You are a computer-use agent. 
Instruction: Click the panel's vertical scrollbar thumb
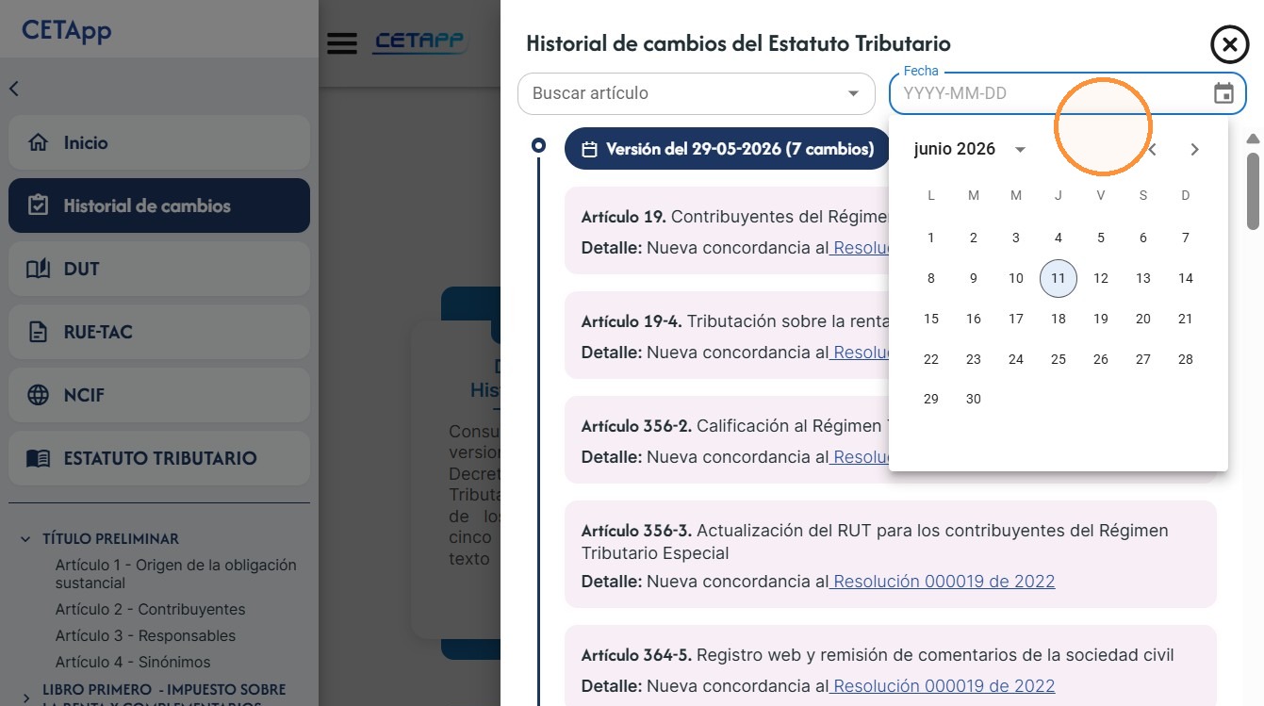[1253, 190]
